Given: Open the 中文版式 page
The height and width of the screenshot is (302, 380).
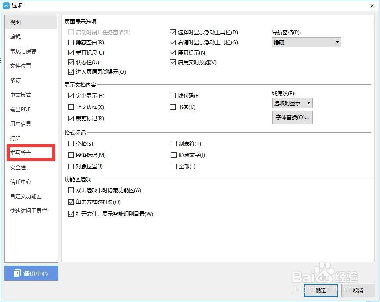Looking at the screenshot, I should (21, 95).
